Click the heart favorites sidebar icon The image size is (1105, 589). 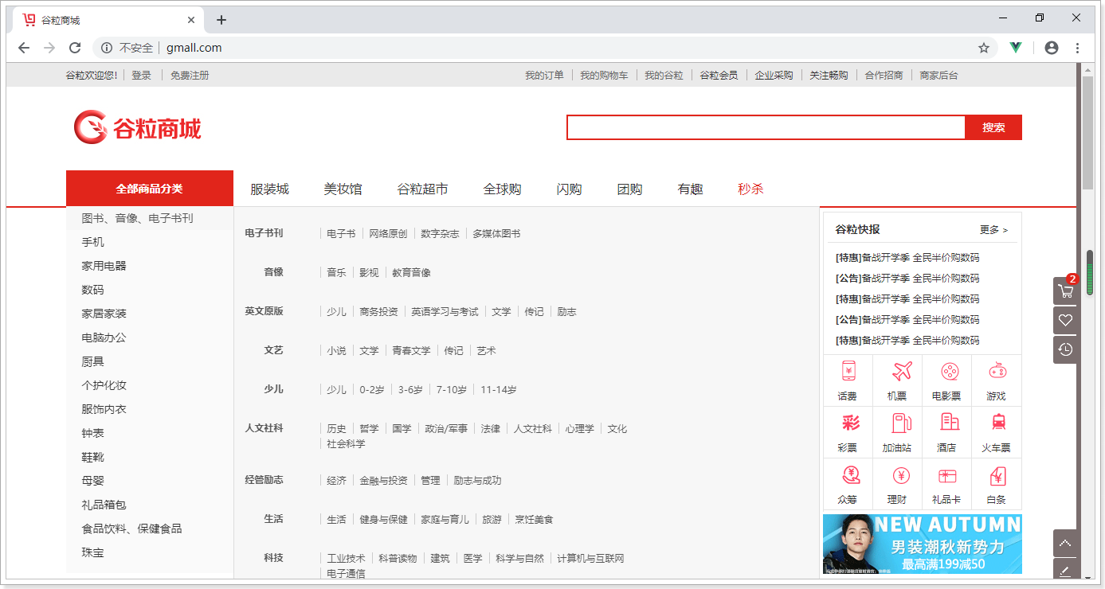click(1065, 320)
